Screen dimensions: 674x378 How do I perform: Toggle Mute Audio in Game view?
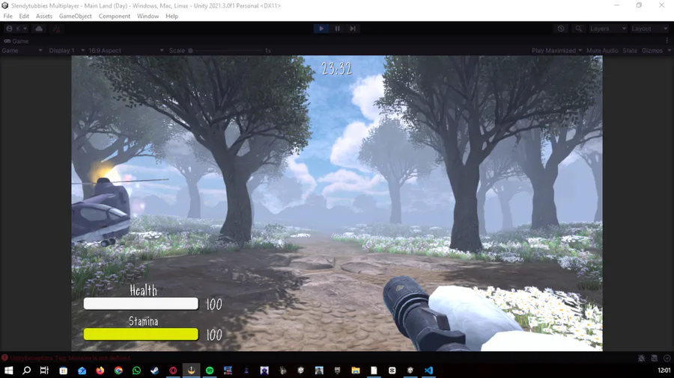[602, 51]
